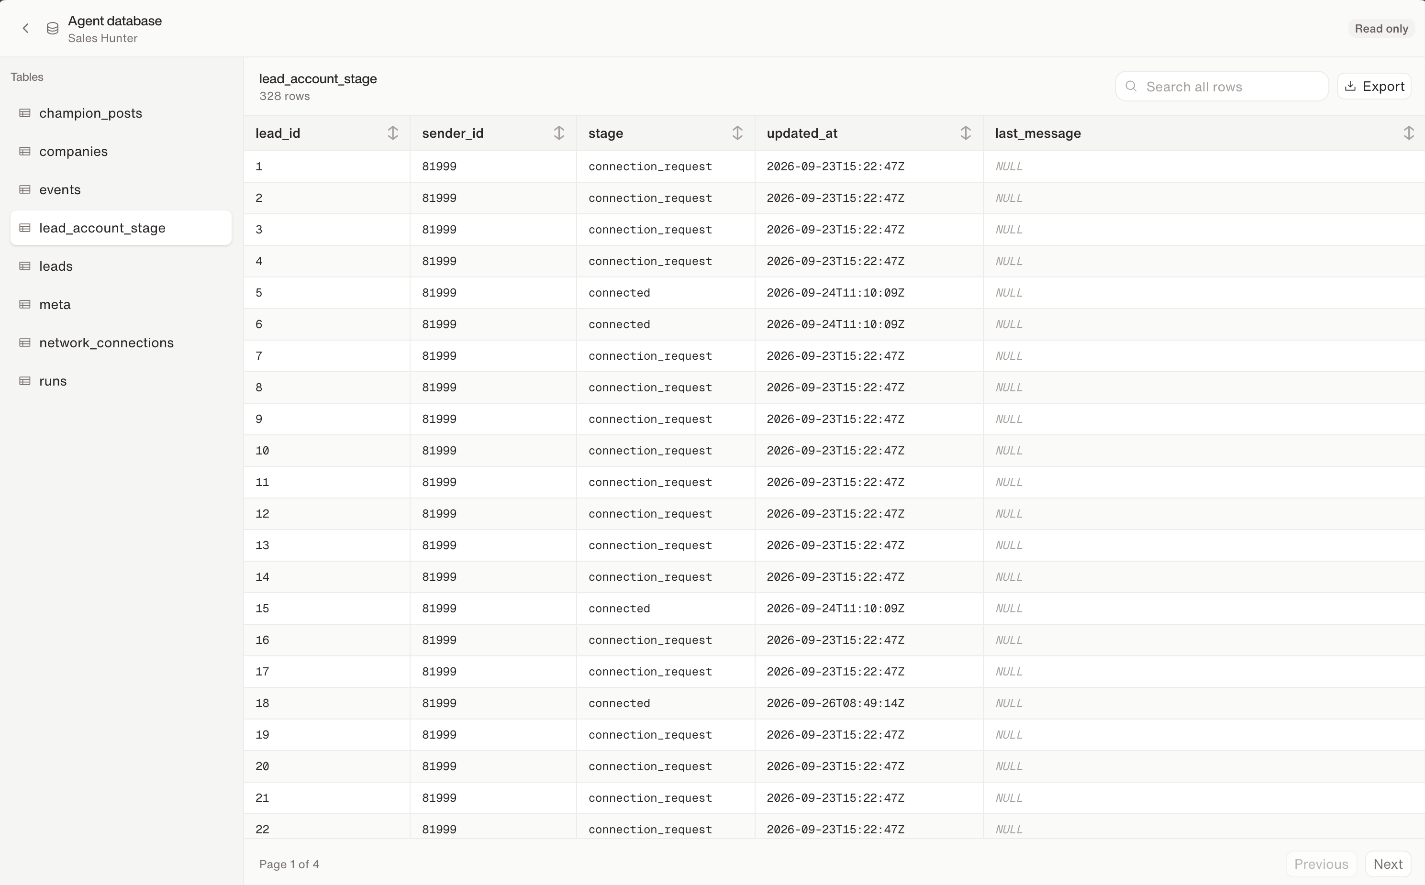Click 'connection_request' stage in row 1
This screenshot has height=885, width=1425.
point(650,167)
